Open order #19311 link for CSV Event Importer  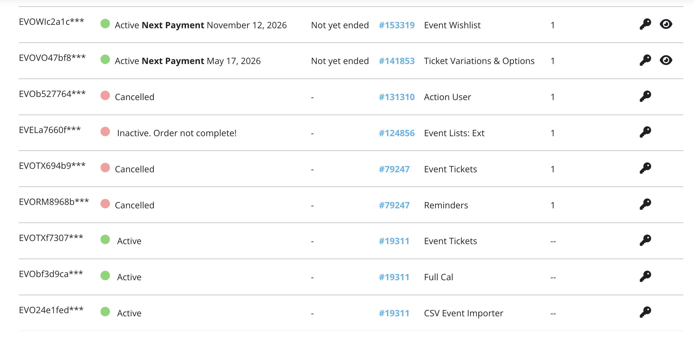coord(394,313)
